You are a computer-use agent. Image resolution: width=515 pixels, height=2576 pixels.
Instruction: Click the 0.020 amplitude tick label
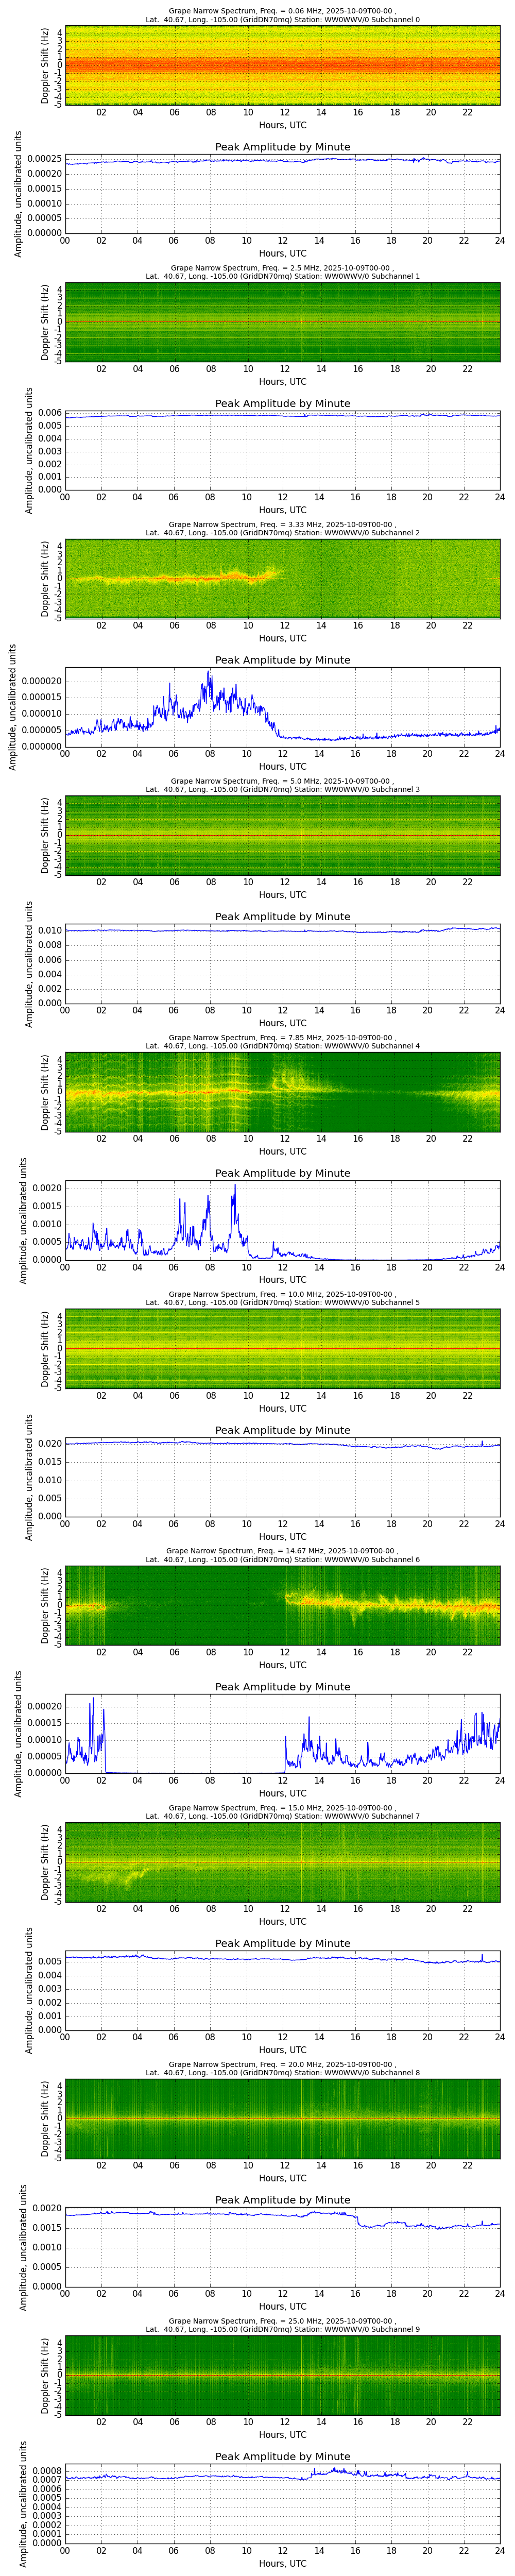click(x=50, y=1444)
